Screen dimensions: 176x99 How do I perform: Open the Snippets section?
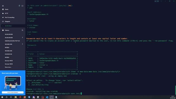7,21
